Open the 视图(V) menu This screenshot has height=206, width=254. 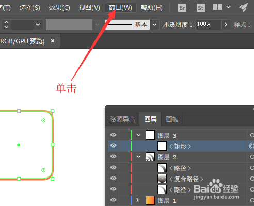pos(89,8)
